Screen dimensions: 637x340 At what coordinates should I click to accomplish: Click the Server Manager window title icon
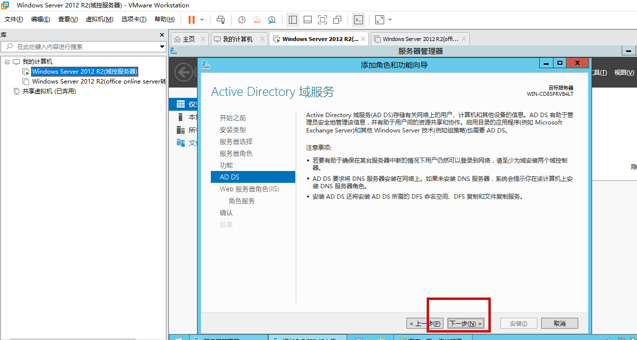tap(174, 51)
